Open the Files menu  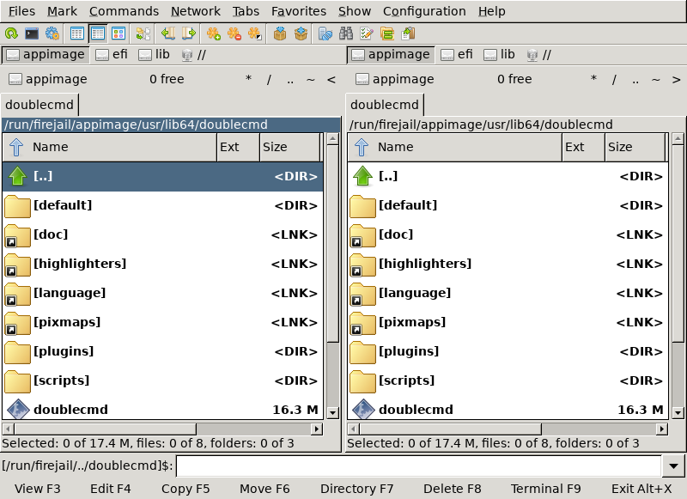click(22, 11)
